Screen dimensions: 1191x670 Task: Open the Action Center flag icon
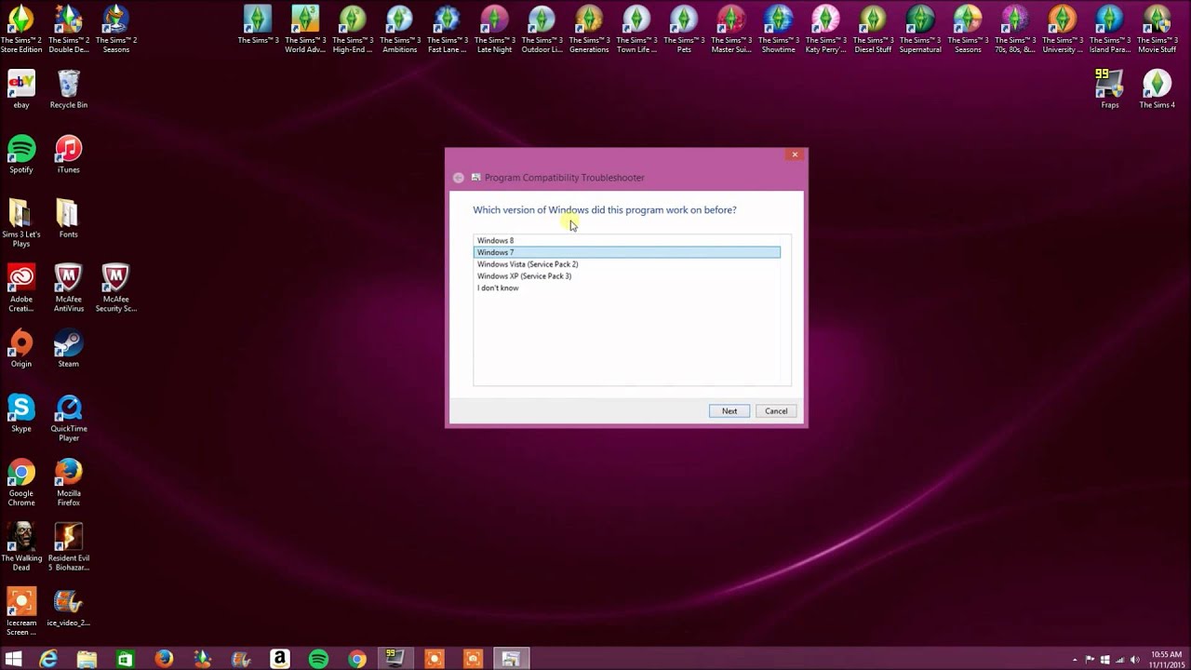[1091, 659]
